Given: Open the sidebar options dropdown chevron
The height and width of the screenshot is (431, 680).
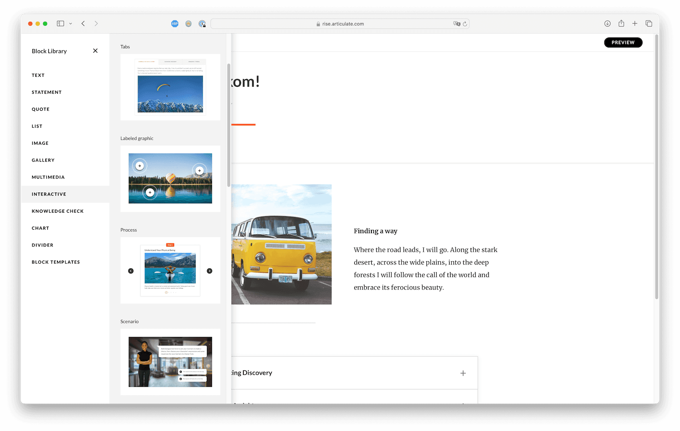Looking at the screenshot, I should coord(70,23).
